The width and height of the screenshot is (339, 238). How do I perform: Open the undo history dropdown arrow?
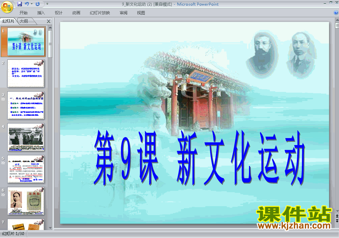tap(32, 4)
